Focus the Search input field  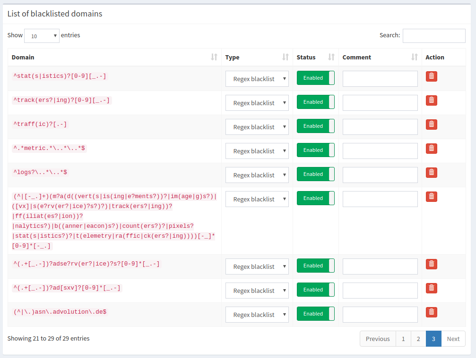434,36
